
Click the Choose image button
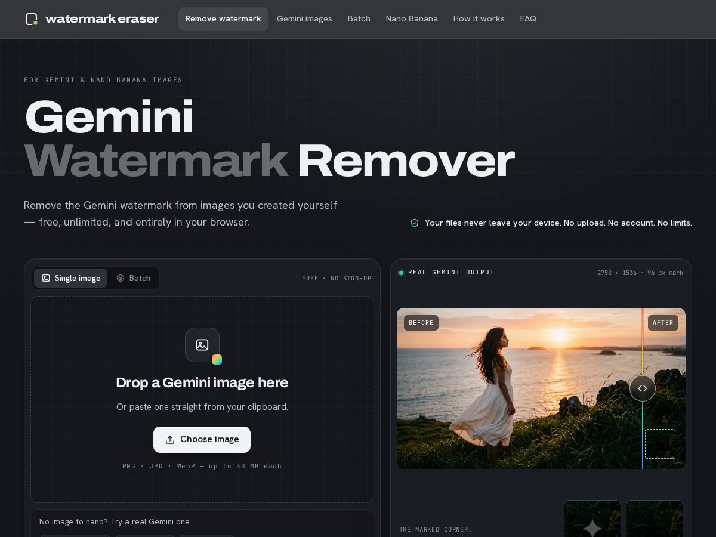(x=202, y=440)
